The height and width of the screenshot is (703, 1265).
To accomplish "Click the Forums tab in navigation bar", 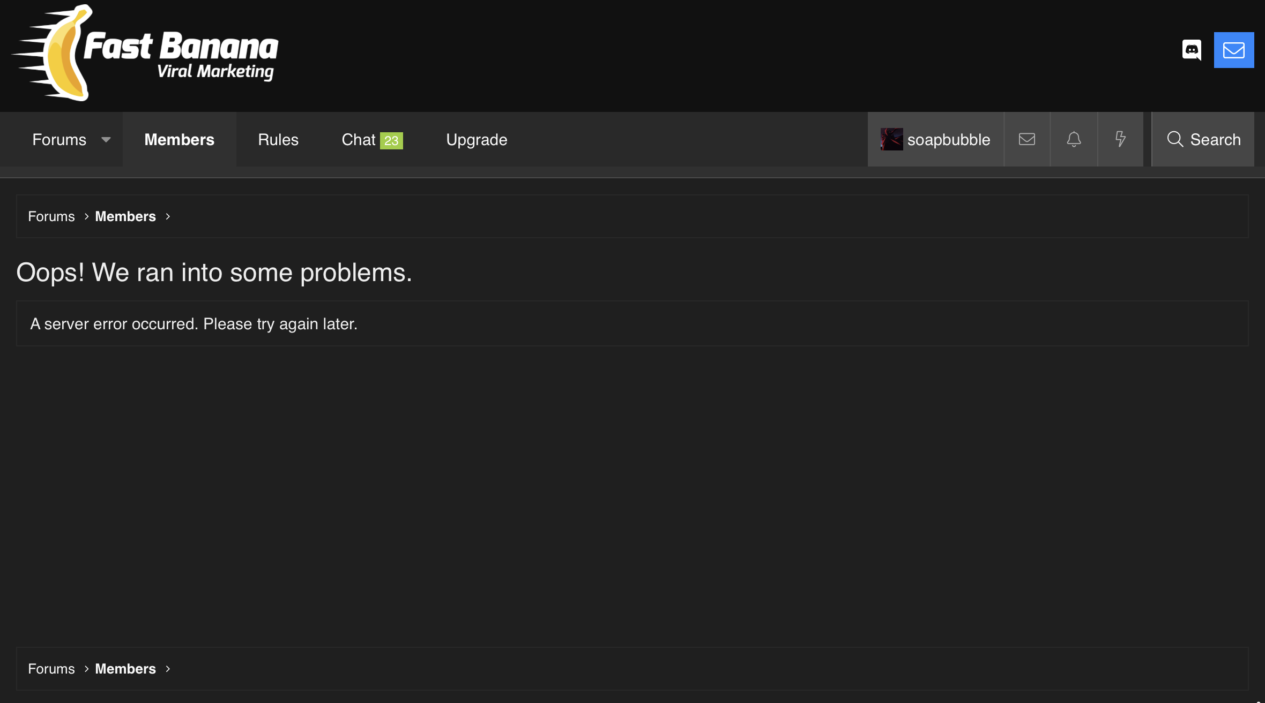I will click(x=59, y=140).
